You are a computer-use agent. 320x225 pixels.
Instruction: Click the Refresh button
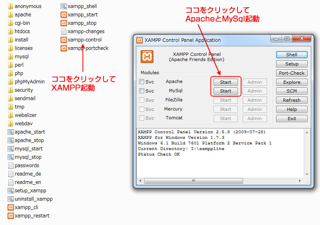[292, 100]
